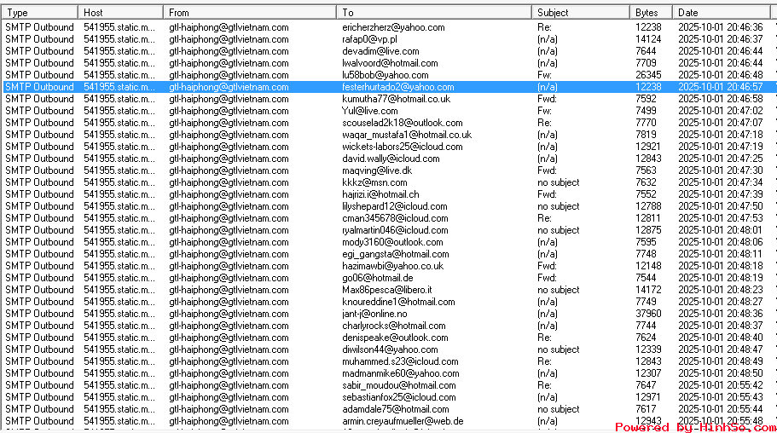Click the armin.creyaufmueller@web.de entry

coord(403,421)
